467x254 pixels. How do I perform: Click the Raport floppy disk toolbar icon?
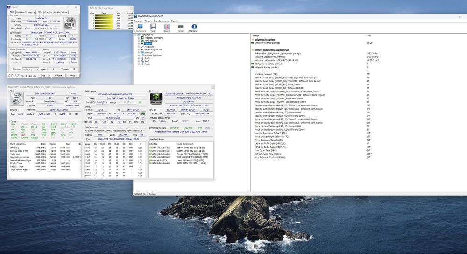point(153,27)
